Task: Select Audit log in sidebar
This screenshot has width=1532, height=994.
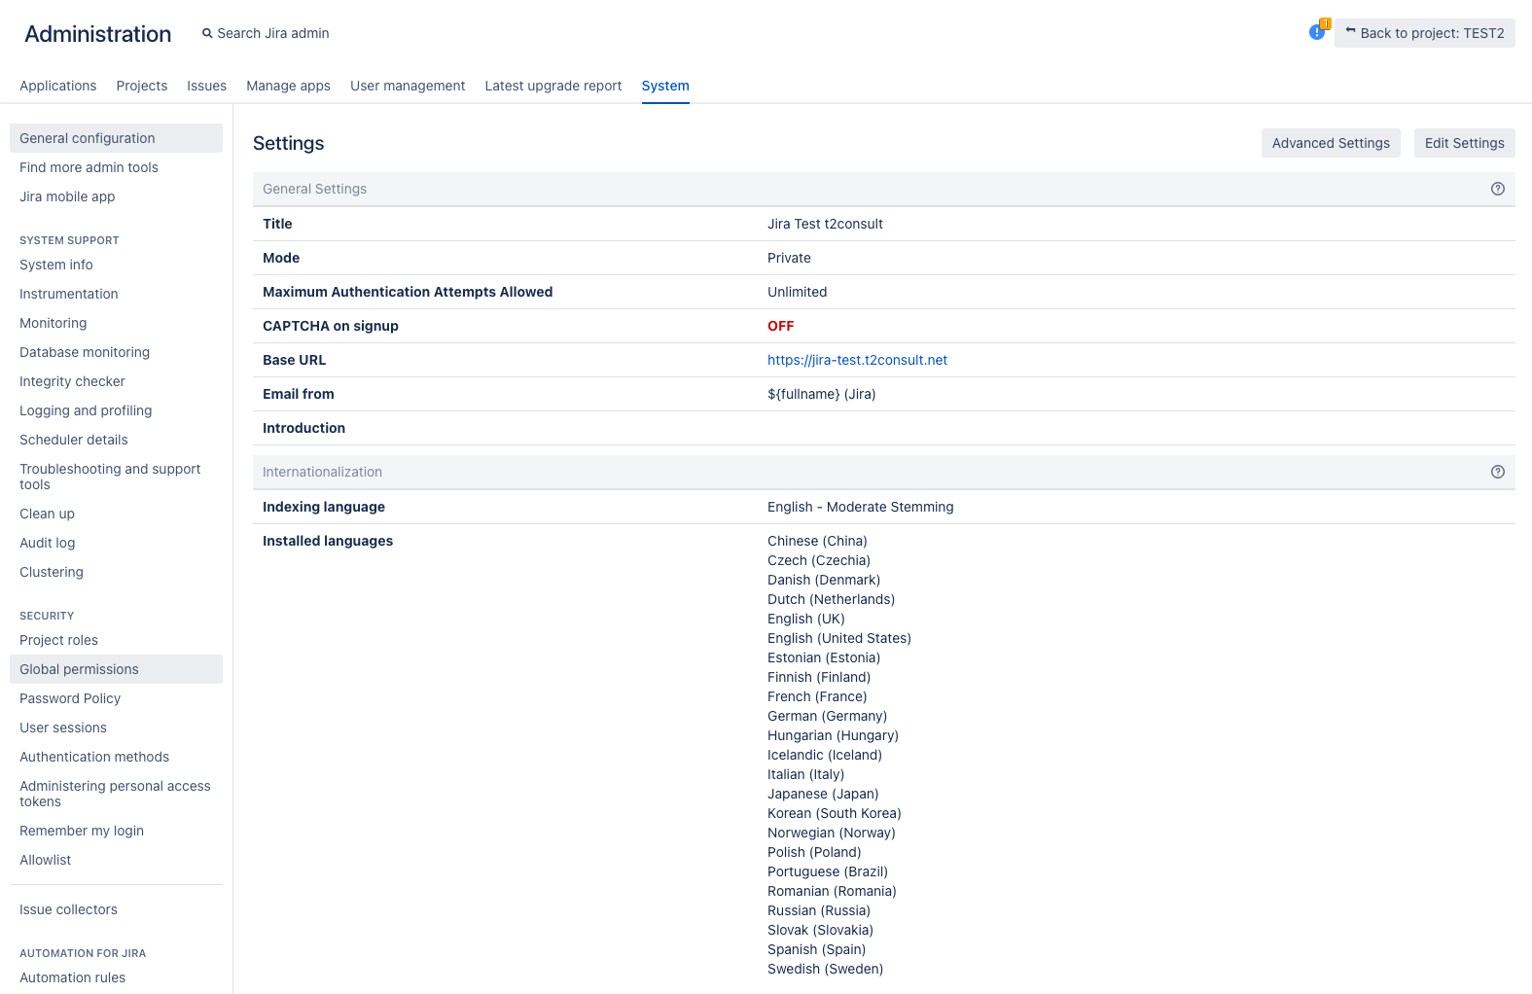Action: coord(48,543)
